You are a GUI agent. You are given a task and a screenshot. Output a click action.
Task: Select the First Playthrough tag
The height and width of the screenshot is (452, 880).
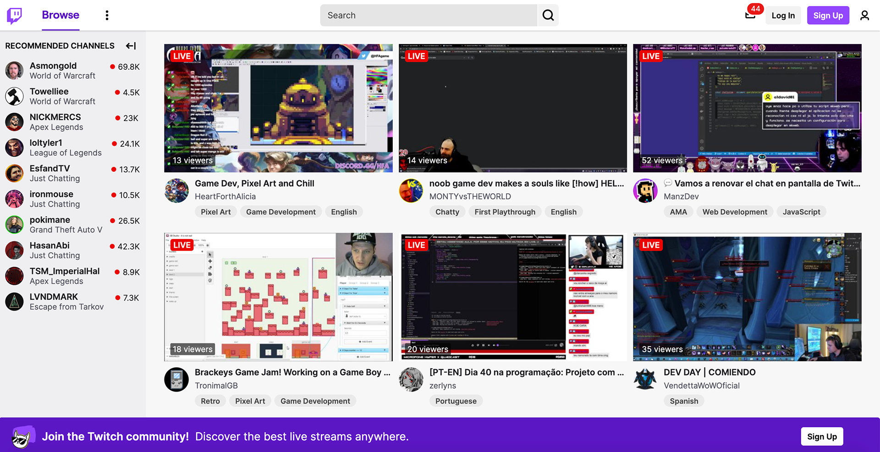505,212
